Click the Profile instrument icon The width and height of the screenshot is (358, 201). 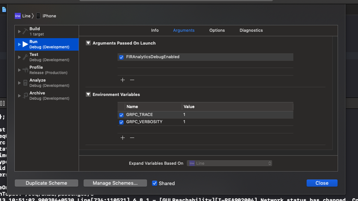[25, 70]
